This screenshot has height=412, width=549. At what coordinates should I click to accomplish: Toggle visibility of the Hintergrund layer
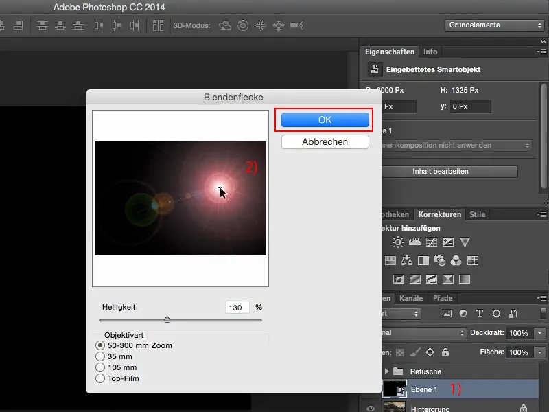371,408
